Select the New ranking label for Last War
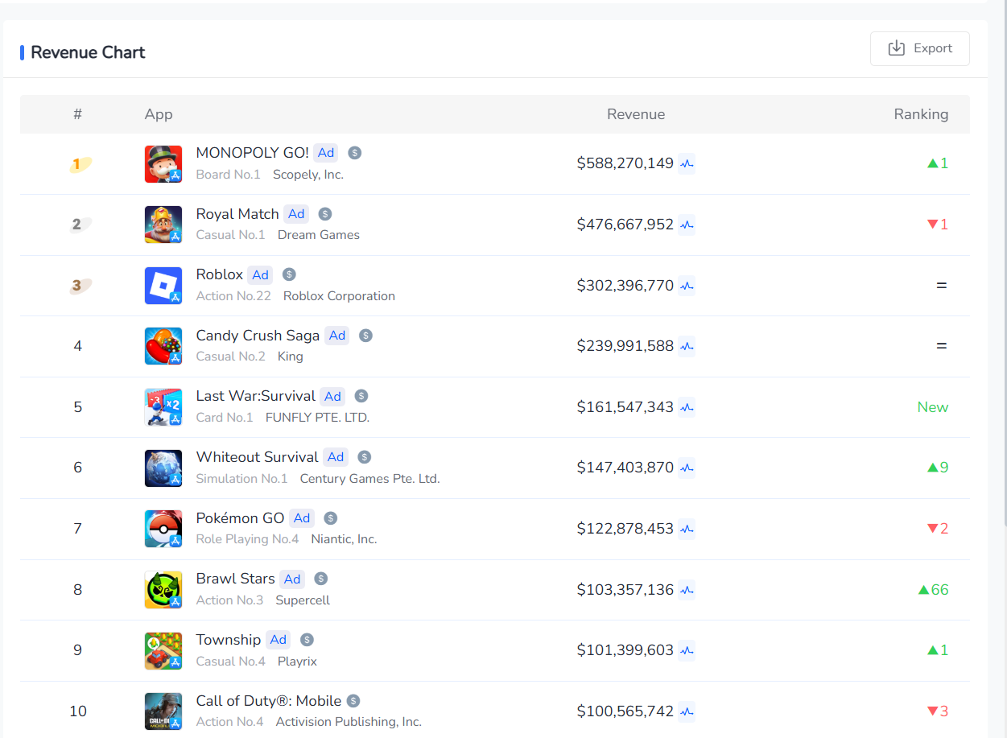 point(933,407)
